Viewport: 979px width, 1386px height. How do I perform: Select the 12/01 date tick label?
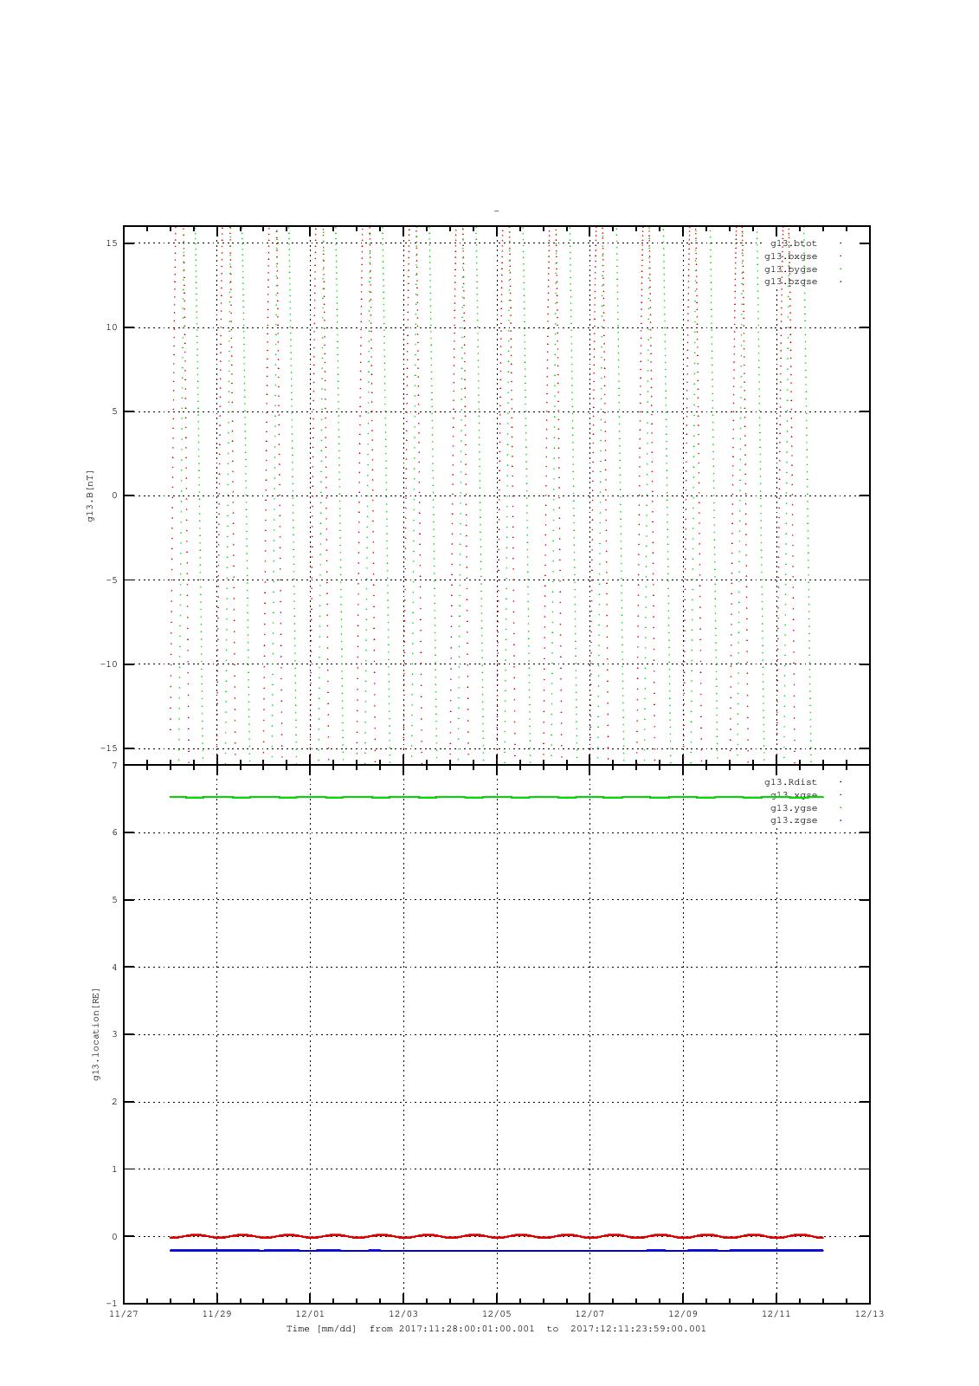(310, 1314)
